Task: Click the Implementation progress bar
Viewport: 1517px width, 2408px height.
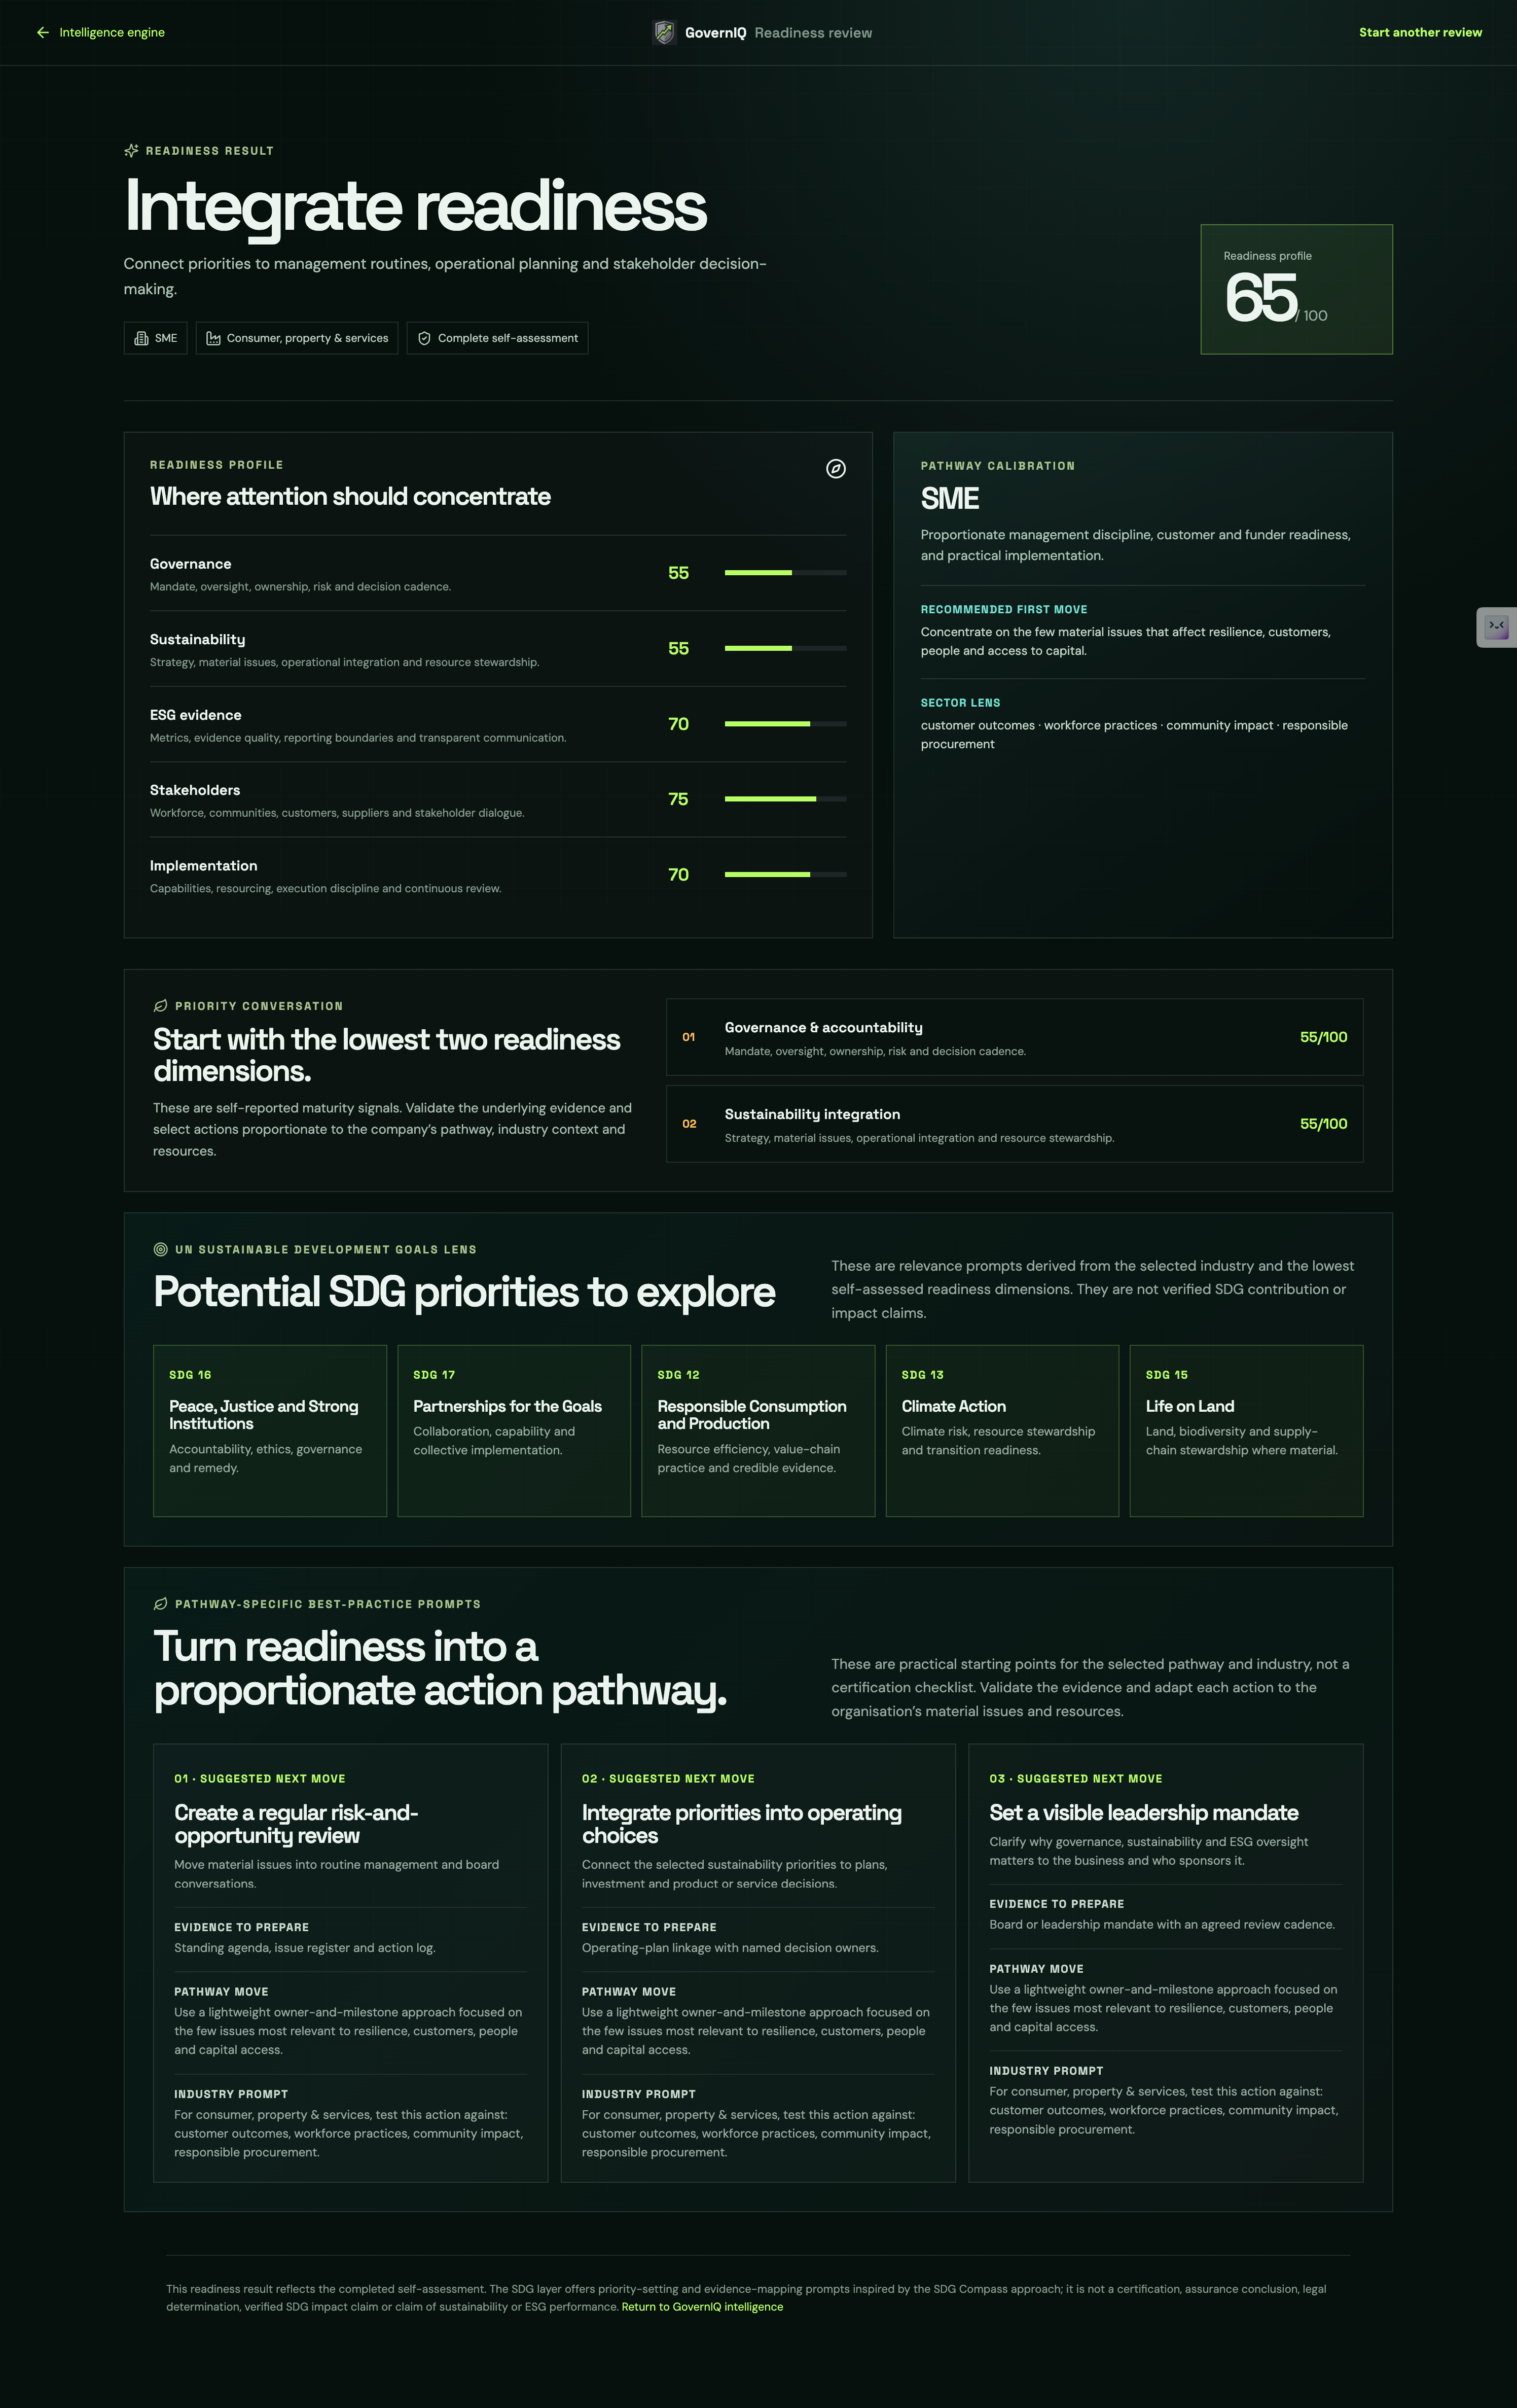Action: click(785, 875)
